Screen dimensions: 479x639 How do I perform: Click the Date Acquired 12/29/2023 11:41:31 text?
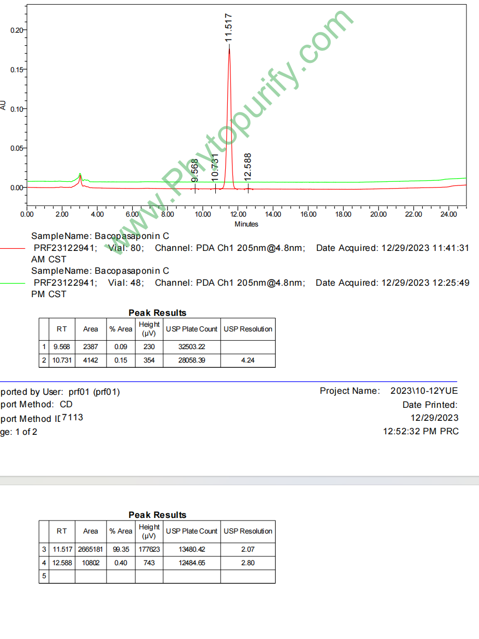pyautogui.click(x=393, y=248)
